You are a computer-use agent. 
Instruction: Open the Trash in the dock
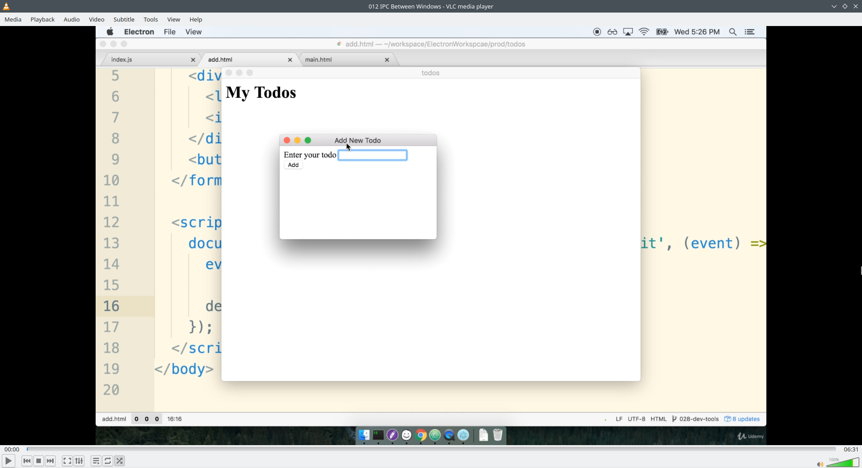pos(498,435)
